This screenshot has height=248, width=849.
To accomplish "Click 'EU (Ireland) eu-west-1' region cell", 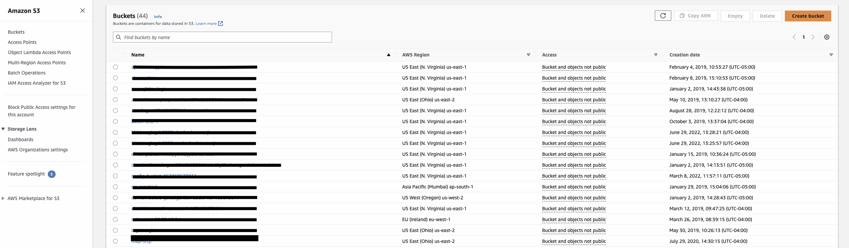I will pyautogui.click(x=426, y=219).
